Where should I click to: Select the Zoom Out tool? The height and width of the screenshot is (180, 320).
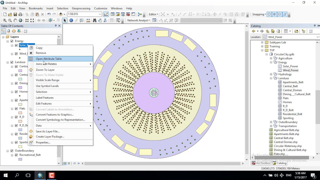10,20
